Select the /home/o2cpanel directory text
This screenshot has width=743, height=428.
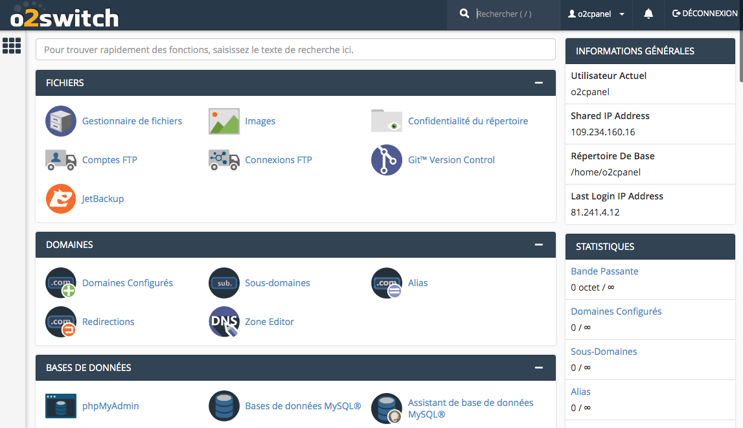click(x=606, y=172)
